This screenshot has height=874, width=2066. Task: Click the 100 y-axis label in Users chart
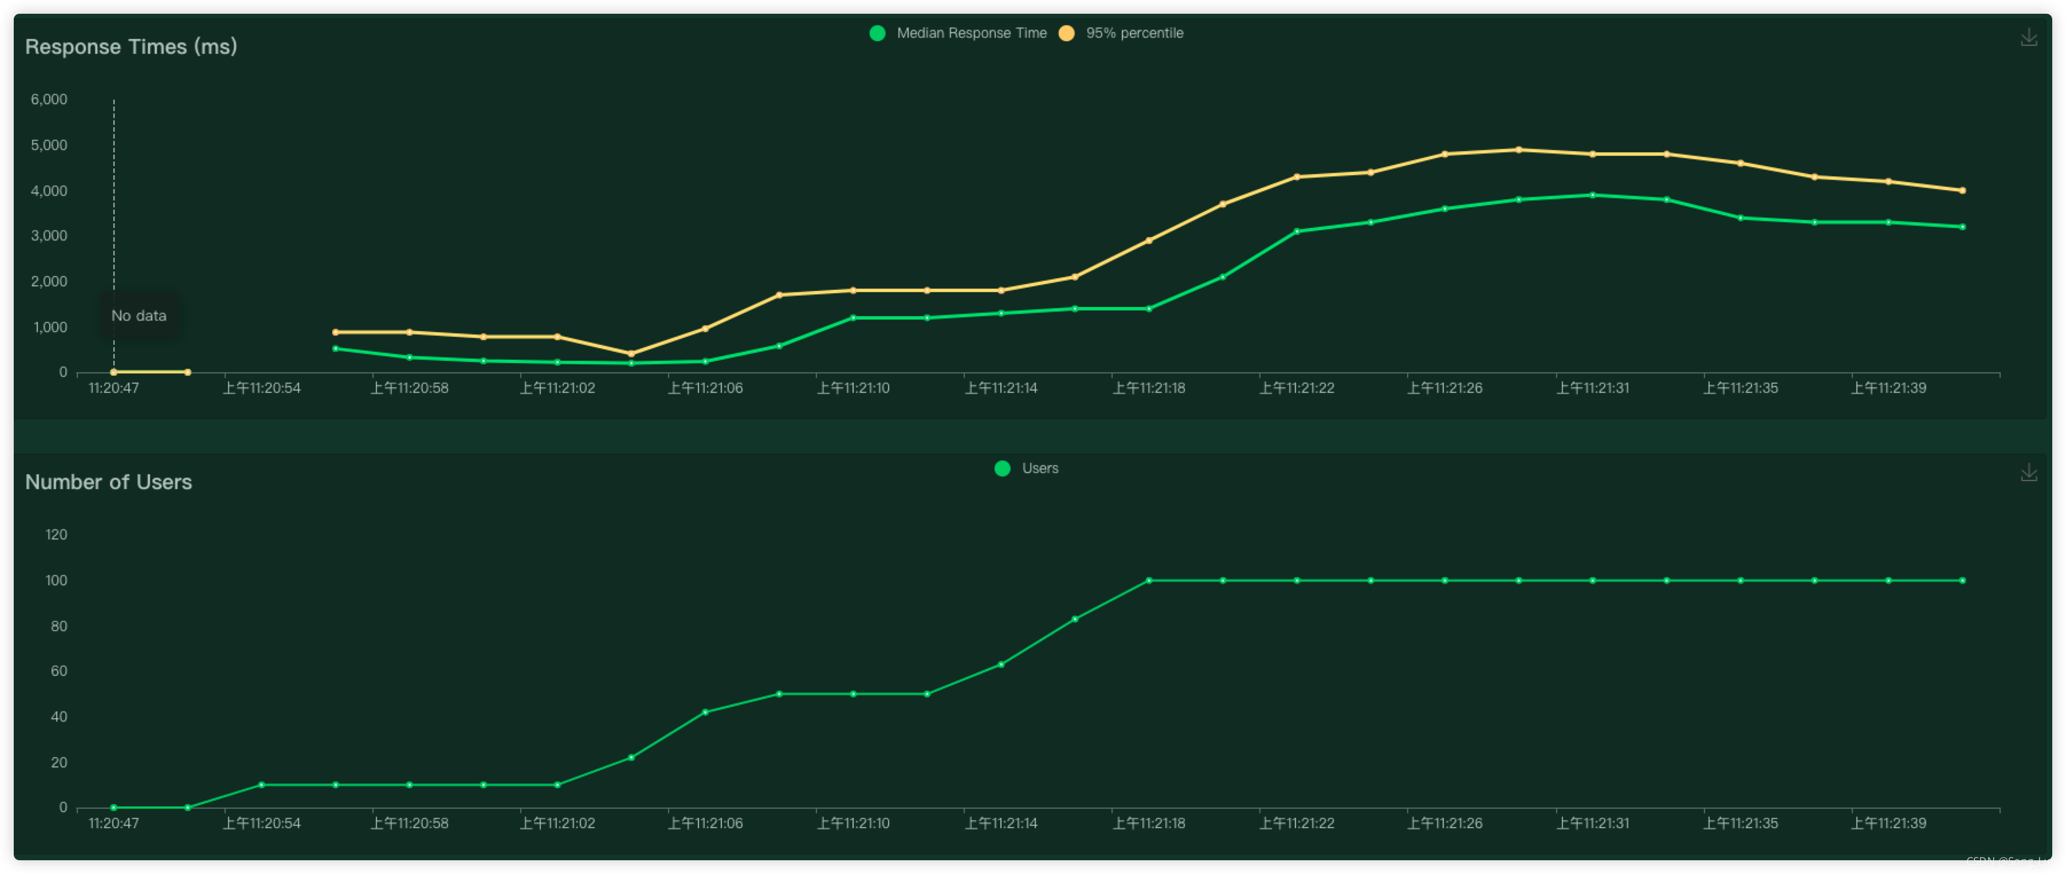56,581
